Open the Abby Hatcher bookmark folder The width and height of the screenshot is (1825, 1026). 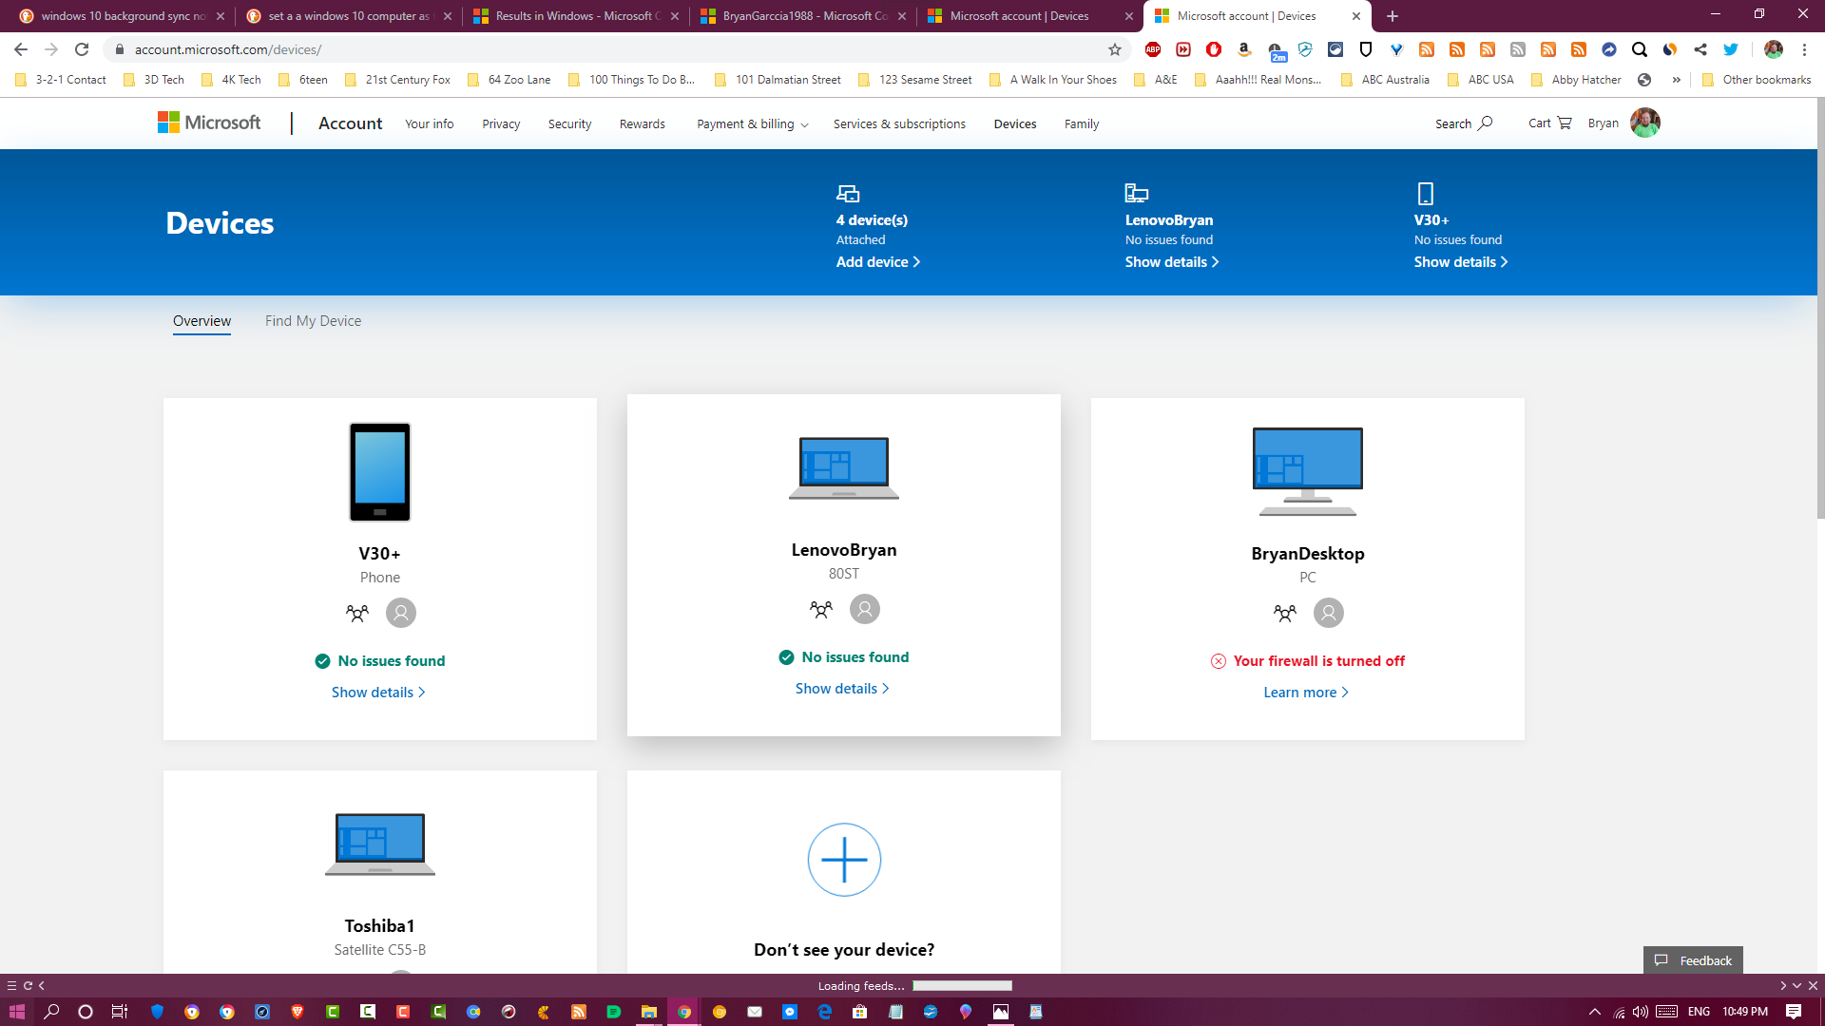[x=1576, y=80]
